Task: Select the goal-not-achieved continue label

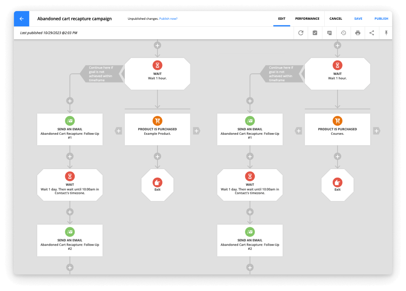Action: click(101, 73)
